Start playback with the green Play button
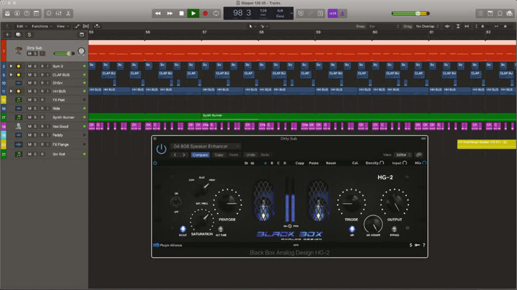The height and width of the screenshot is (290, 517). pyautogui.click(x=193, y=14)
